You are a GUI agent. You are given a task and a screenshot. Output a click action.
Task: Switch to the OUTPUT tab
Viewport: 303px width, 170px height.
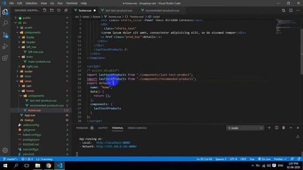point(103,128)
